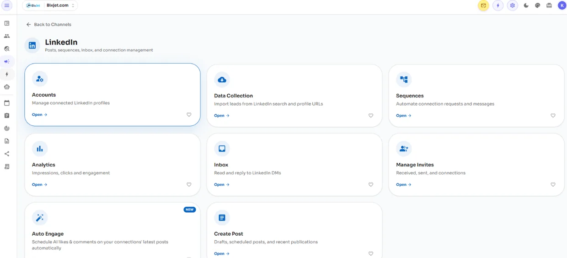Favorite the Create Post card heart
The width and height of the screenshot is (567, 258).
tap(371, 254)
